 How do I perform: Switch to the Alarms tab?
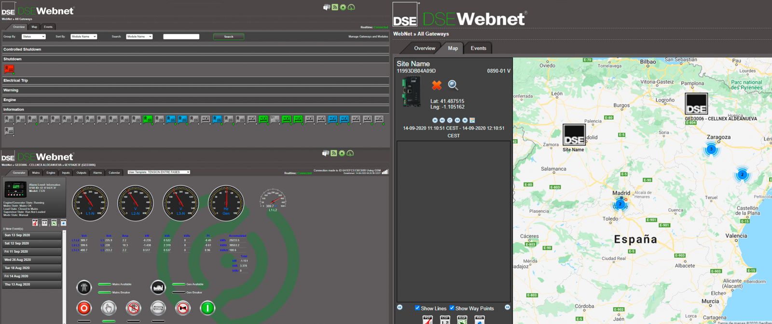point(97,172)
